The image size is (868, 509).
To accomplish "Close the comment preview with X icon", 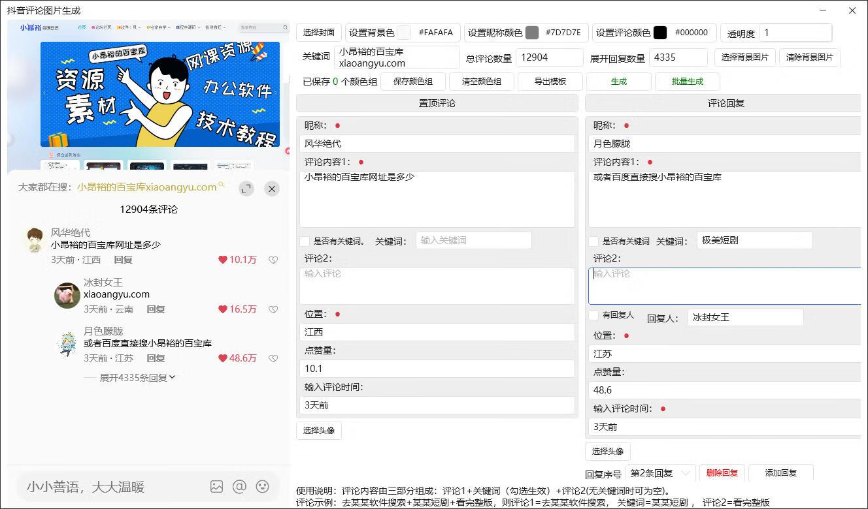I will (272, 189).
